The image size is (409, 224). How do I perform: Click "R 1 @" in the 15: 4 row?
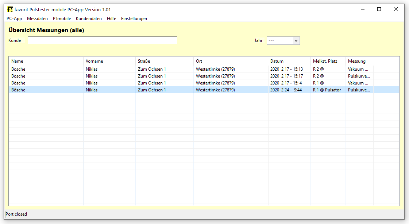318,83
